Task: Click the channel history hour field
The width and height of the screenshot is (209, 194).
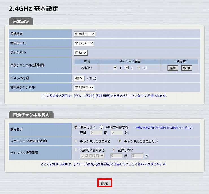Action: [116, 156]
